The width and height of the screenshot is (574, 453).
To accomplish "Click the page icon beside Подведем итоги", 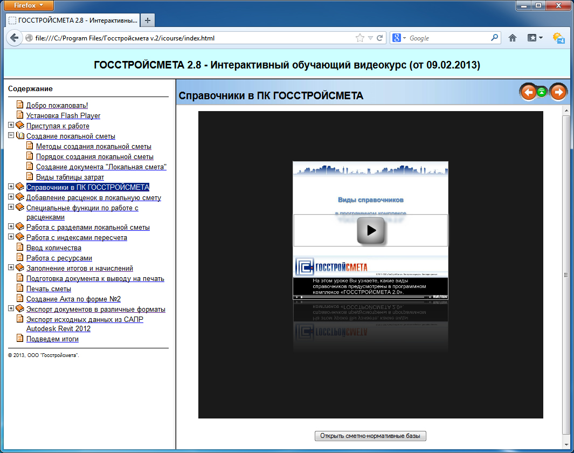I will 20,338.
